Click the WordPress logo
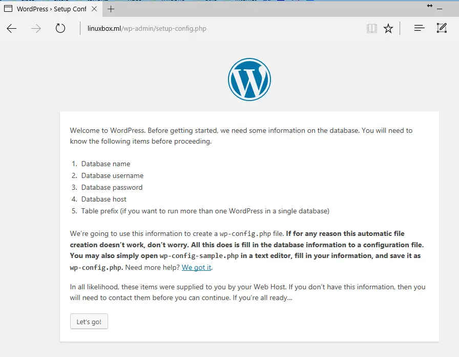The height and width of the screenshot is (357, 459). point(249,80)
